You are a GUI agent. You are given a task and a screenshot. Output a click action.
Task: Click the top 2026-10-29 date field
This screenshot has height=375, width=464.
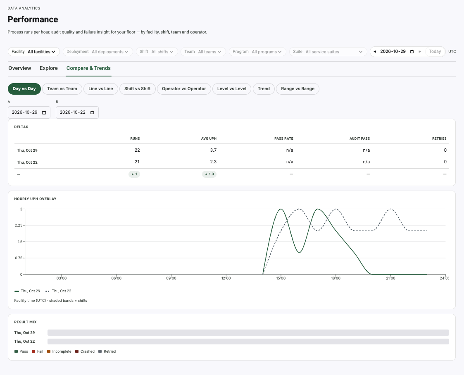click(x=397, y=52)
